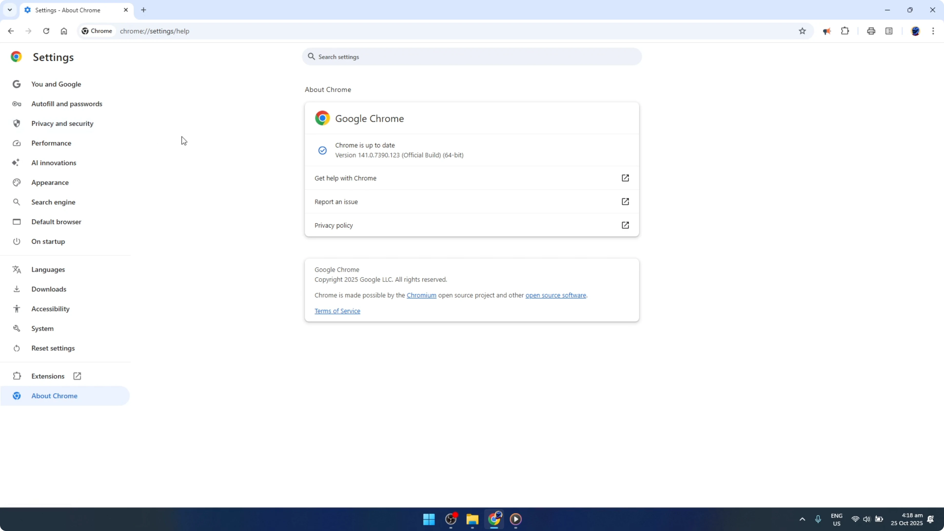944x531 pixels.
Task: Open the tab search chevron
Action: (9, 10)
